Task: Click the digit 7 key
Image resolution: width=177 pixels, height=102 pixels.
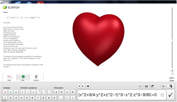Action: tap(38, 98)
